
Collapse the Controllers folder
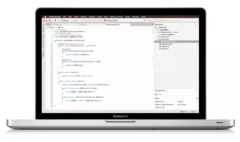tap(158, 39)
